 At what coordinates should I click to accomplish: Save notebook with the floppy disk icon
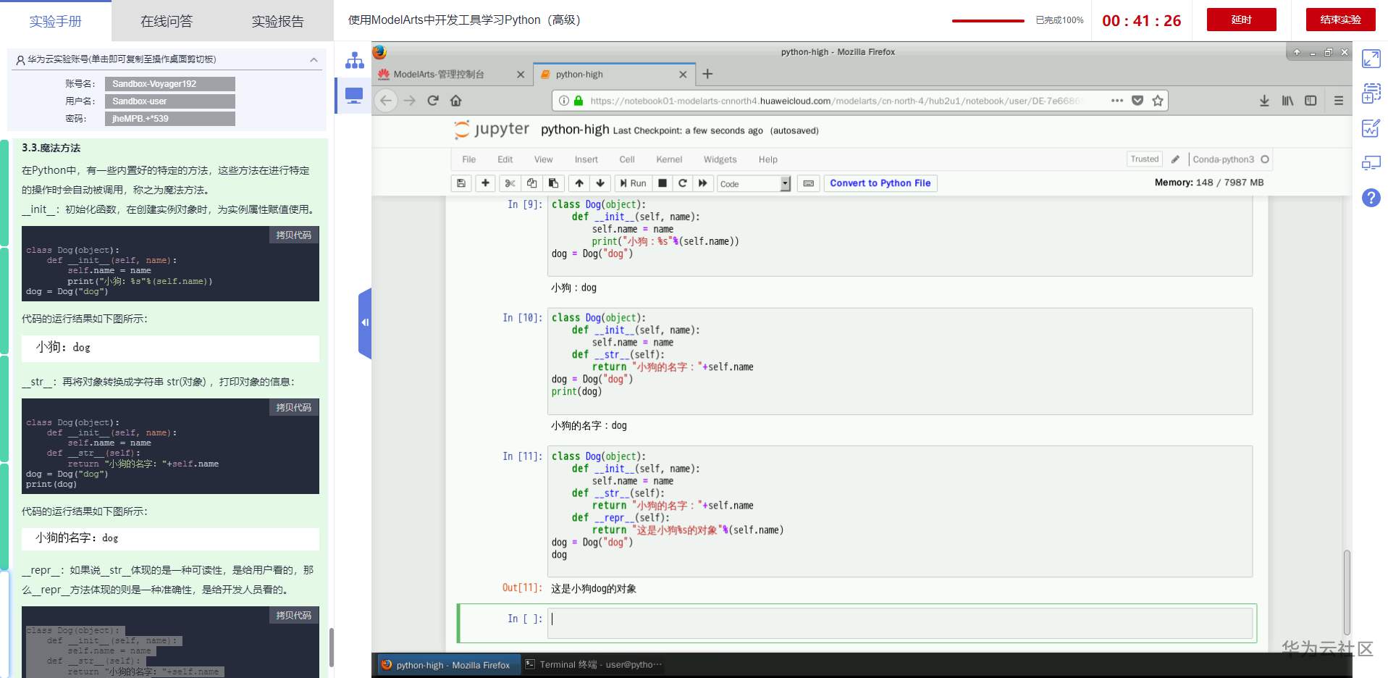coord(461,183)
